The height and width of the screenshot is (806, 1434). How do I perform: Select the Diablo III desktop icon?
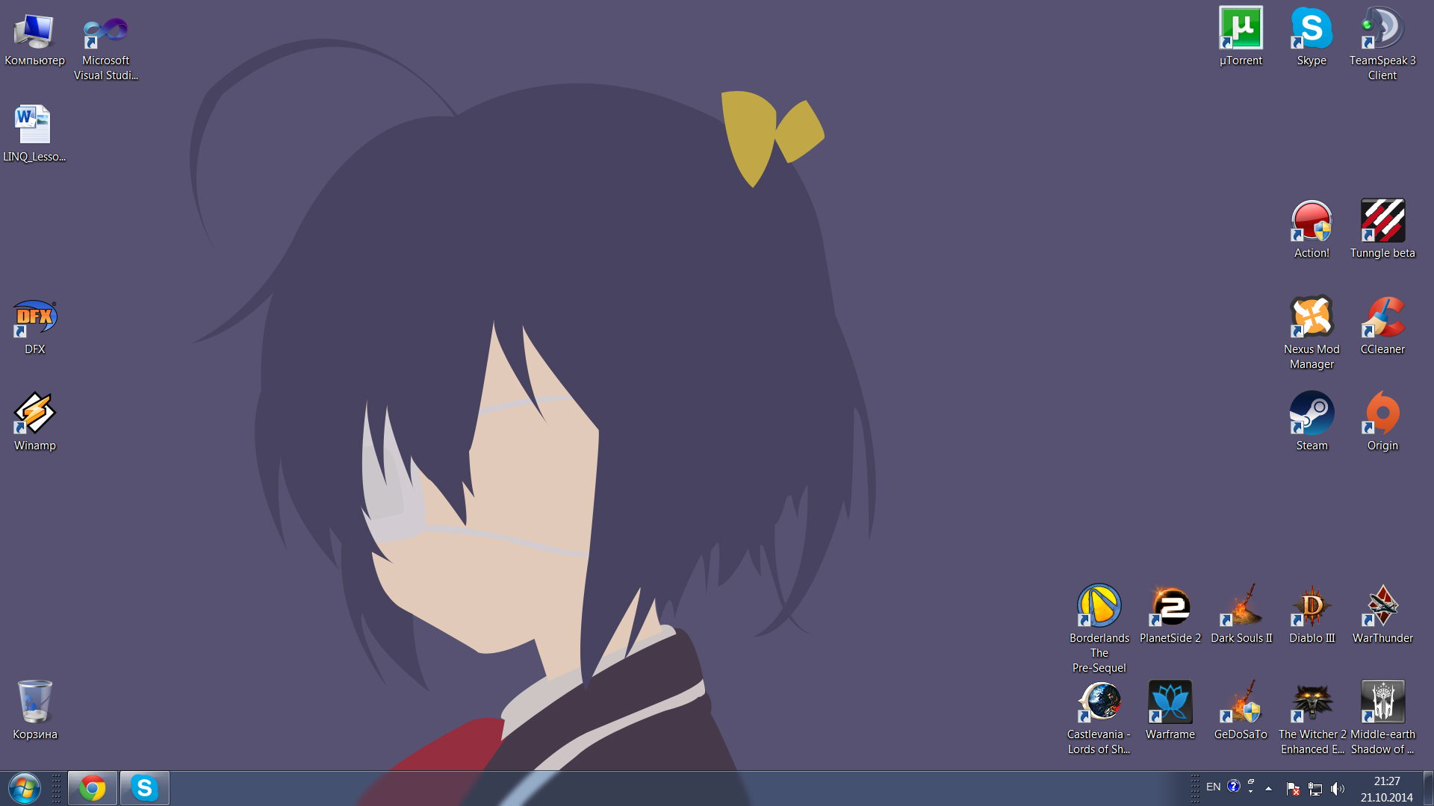point(1312,607)
